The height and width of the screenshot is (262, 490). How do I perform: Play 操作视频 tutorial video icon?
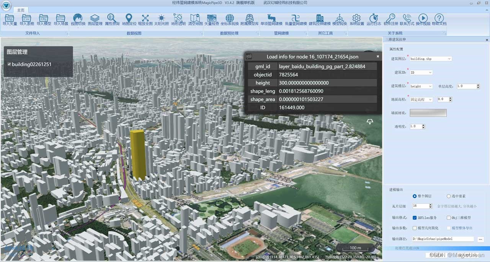click(423, 18)
